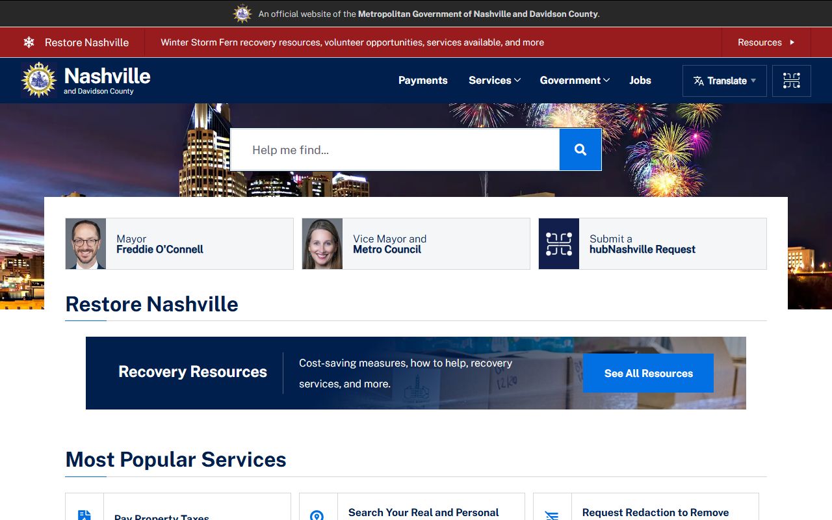Click the Vice Mayor's portrait photo
This screenshot has width=832, height=520.
pyautogui.click(x=322, y=244)
